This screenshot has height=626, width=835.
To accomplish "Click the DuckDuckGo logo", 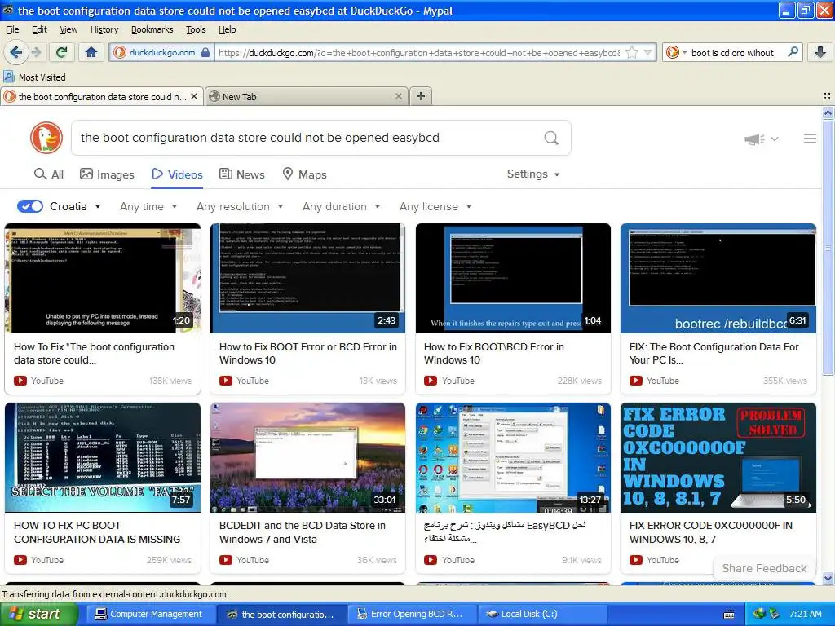I will tap(46, 137).
